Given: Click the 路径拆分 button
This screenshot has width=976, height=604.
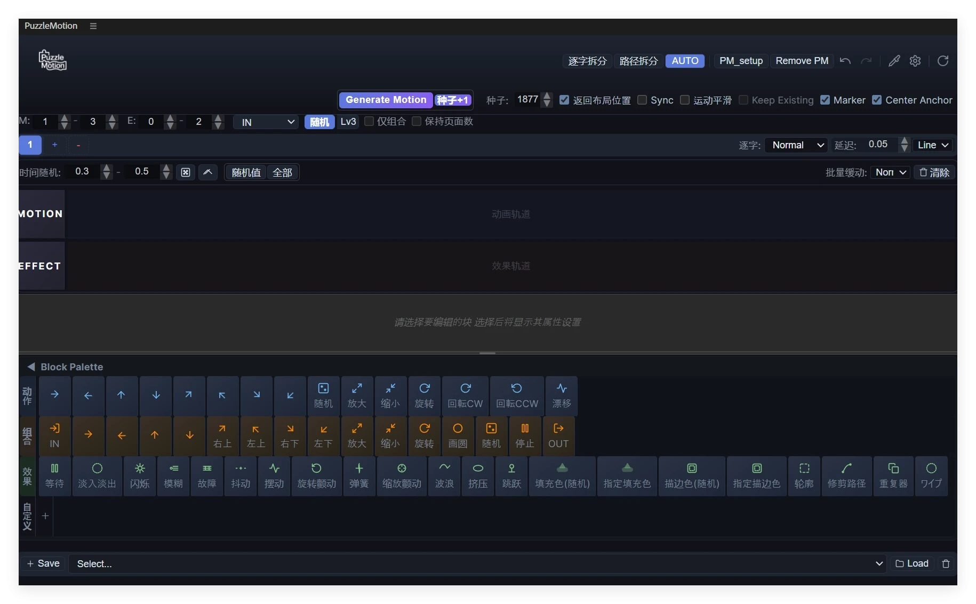Looking at the screenshot, I should point(638,61).
